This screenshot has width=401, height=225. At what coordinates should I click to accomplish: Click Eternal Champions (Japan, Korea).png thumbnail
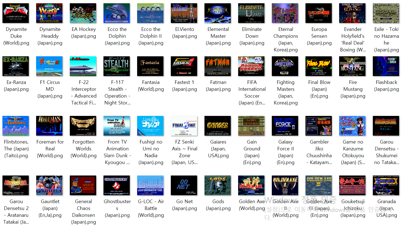point(285,13)
